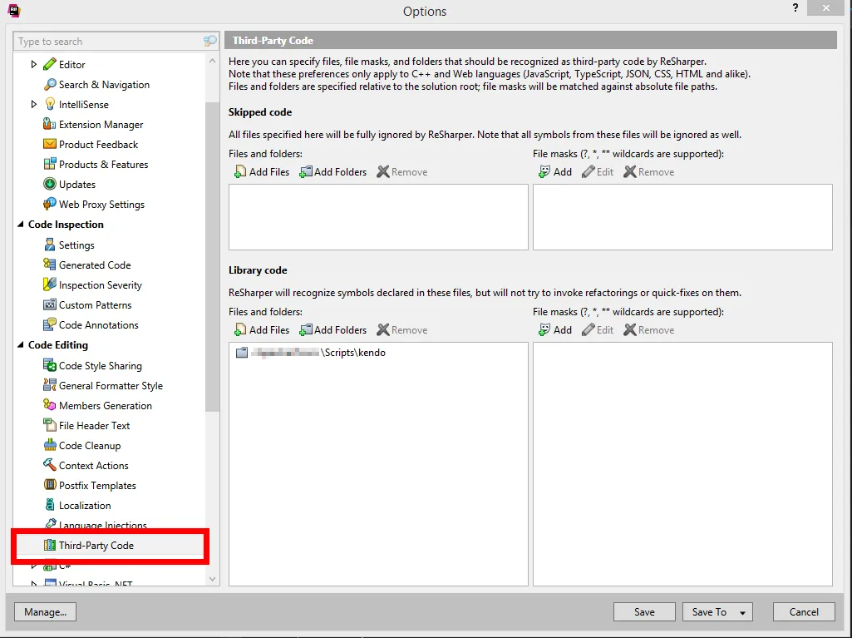The image size is (852, 638).
Task: Select the \Scripts\kendo library folder entry
Action: coord(311,353)
